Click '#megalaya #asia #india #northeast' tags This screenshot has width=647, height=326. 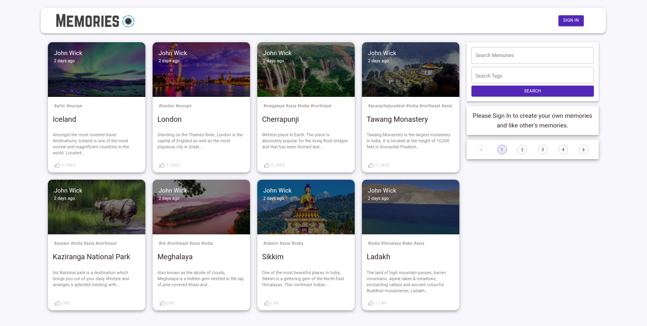[298, 106]
